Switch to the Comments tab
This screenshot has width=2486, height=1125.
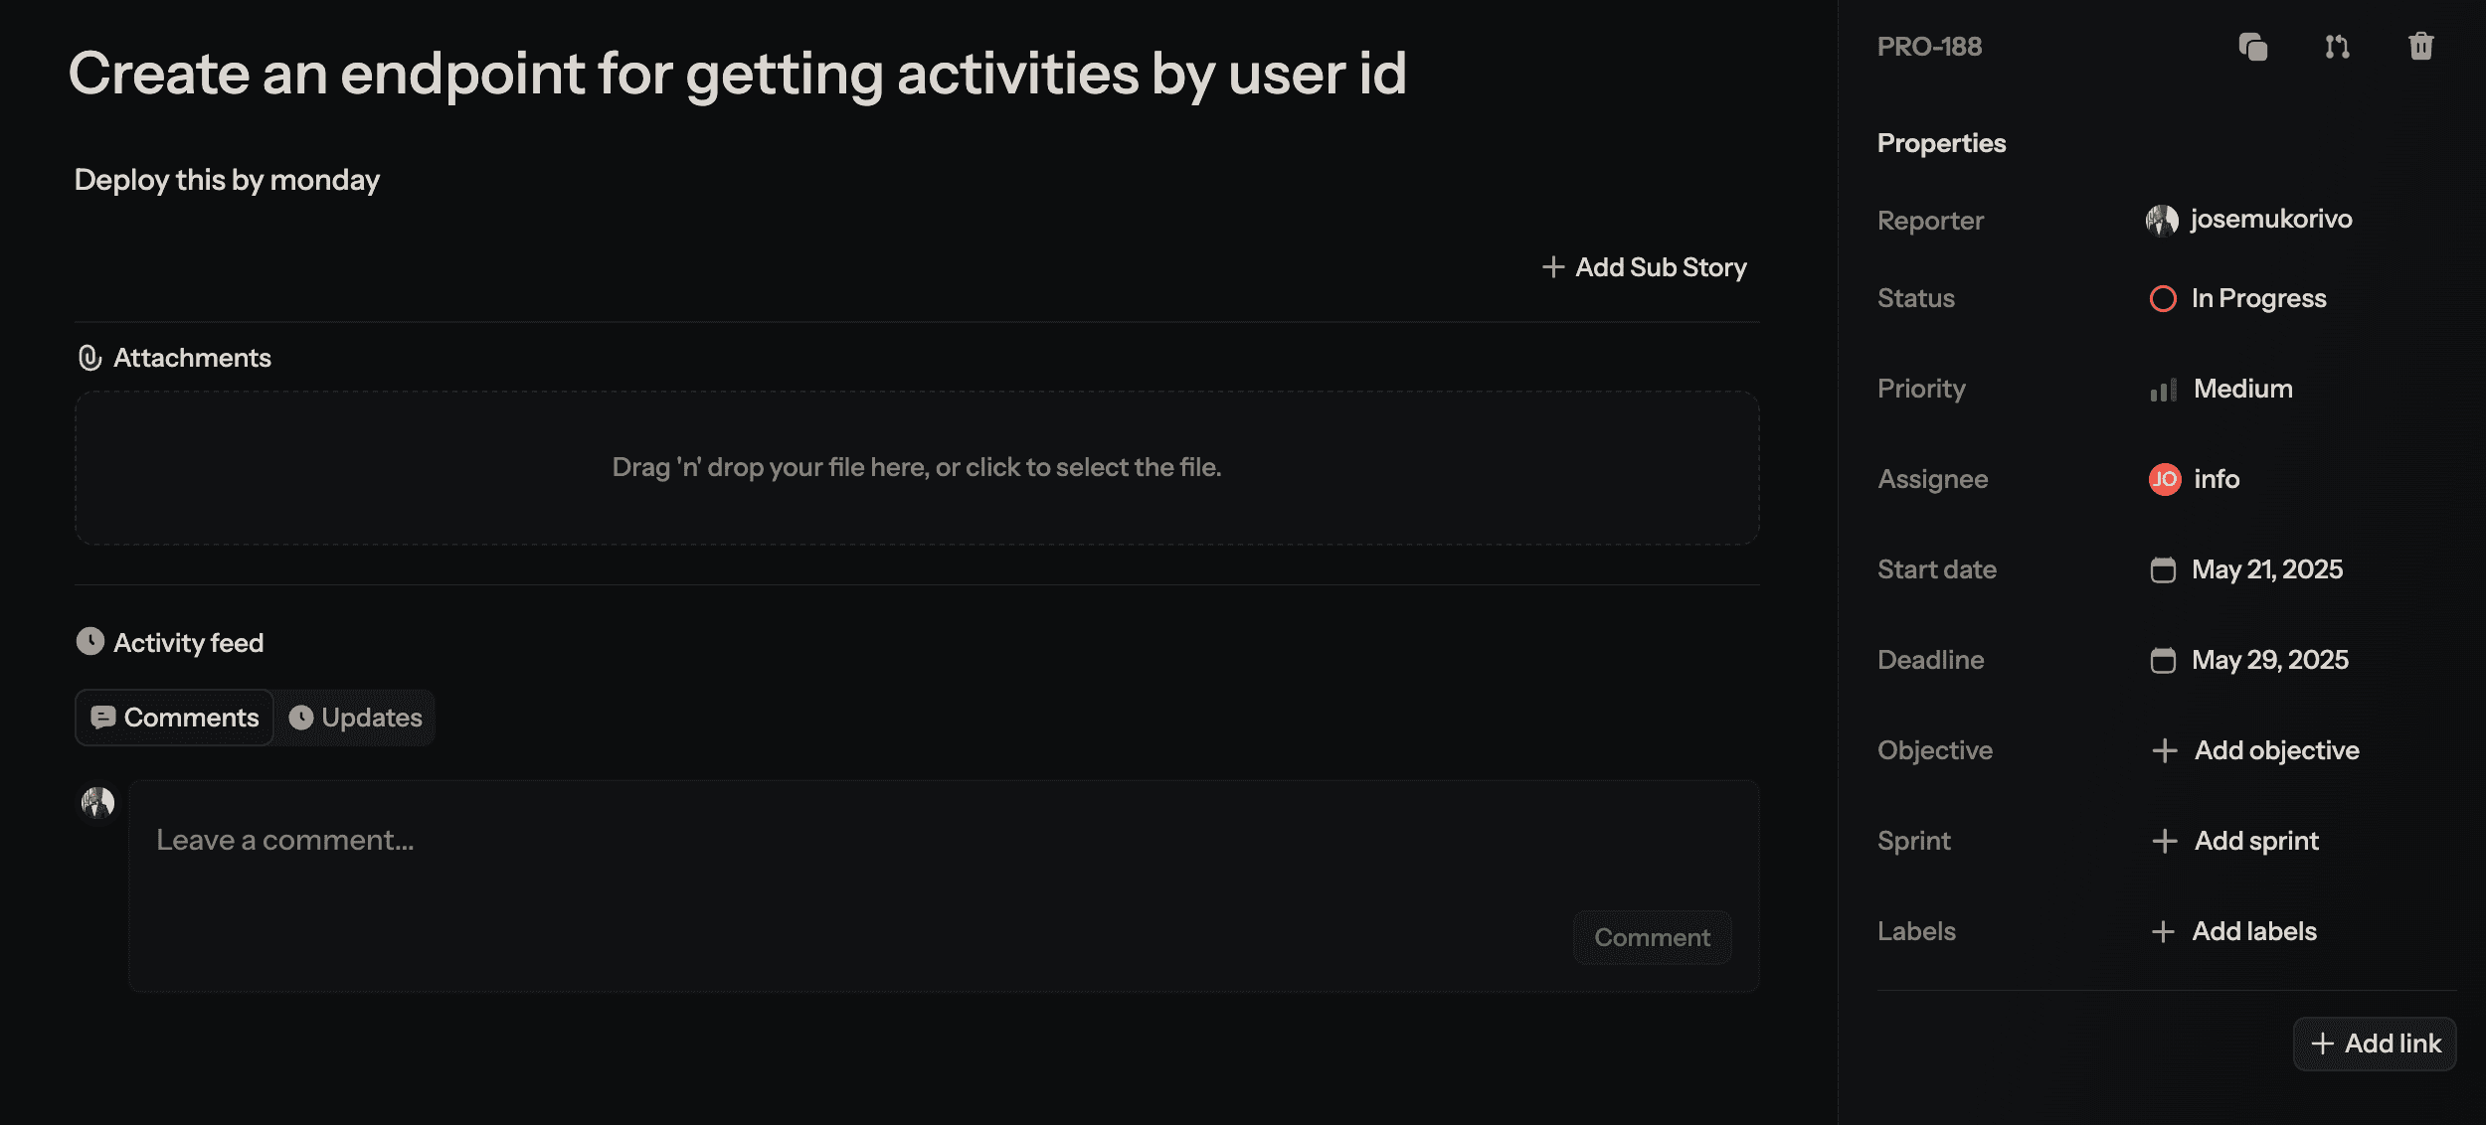[x=173, y=717]
